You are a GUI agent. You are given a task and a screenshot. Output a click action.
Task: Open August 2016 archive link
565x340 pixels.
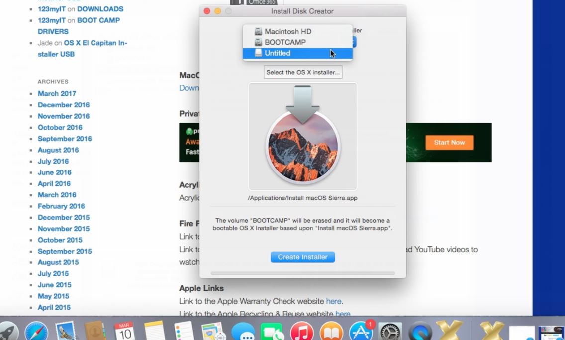click(x=58, y=150)
